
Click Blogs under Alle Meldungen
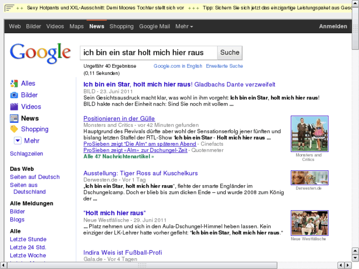coord(17,220)
